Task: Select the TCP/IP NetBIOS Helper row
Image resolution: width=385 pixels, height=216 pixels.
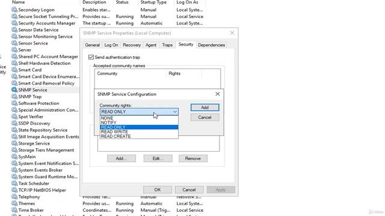Action: [x=46, y=190]
